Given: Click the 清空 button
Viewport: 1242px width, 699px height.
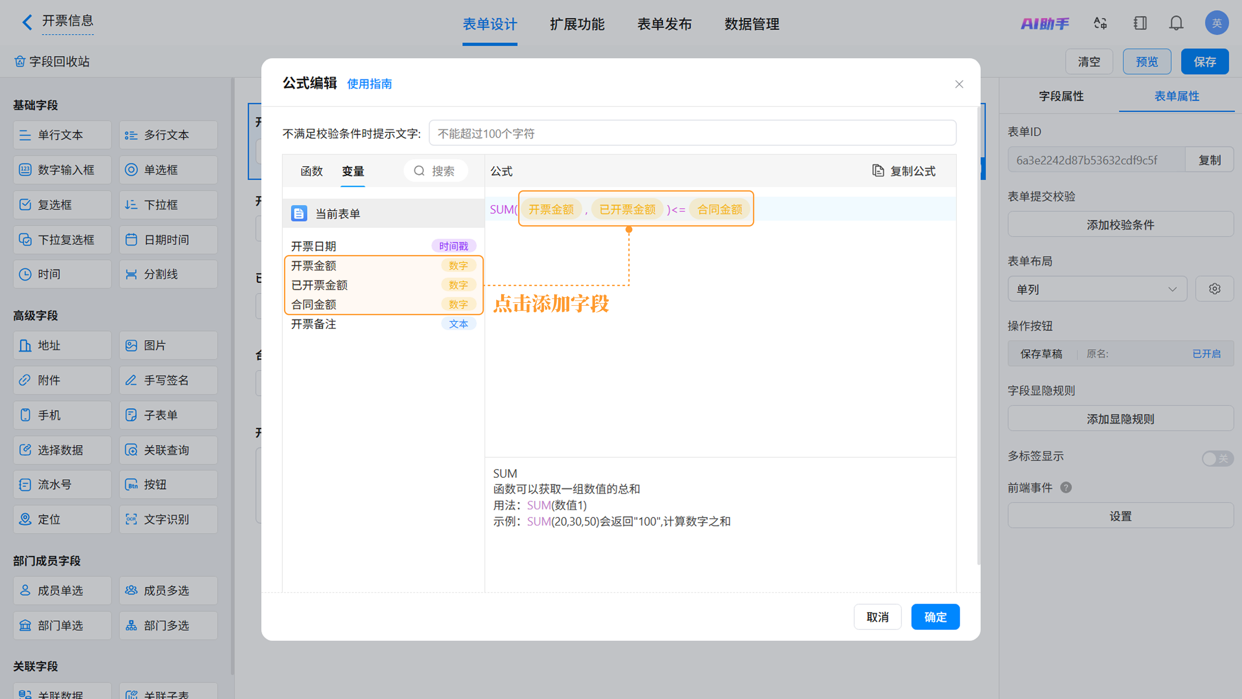Looking at the screenshot, I should 1089,62.
